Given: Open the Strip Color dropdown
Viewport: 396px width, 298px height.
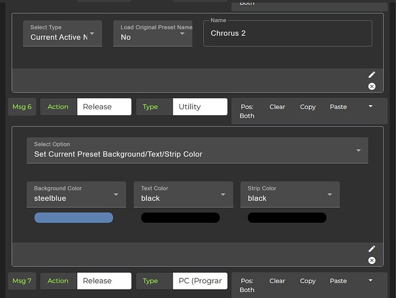Looking at the screenshot, I should point(290,194).
